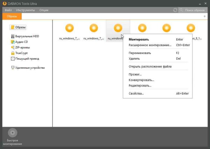Click the Пишущий привод drive icon
Viewport: 210px width, 149px height.
13,59
